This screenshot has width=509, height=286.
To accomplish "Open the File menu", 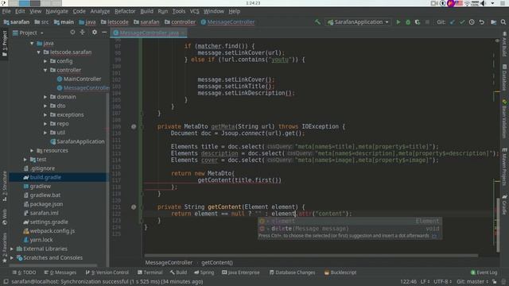I will (x=6, y=11).
